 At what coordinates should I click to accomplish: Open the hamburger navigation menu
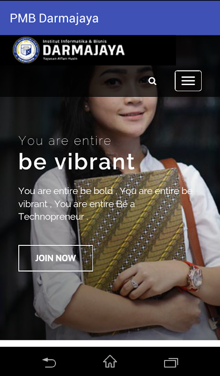point(188,81)
